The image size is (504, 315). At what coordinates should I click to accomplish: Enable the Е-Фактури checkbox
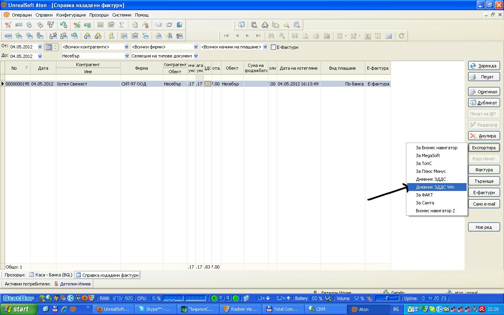pyautogui.click(x=273, y=47)
